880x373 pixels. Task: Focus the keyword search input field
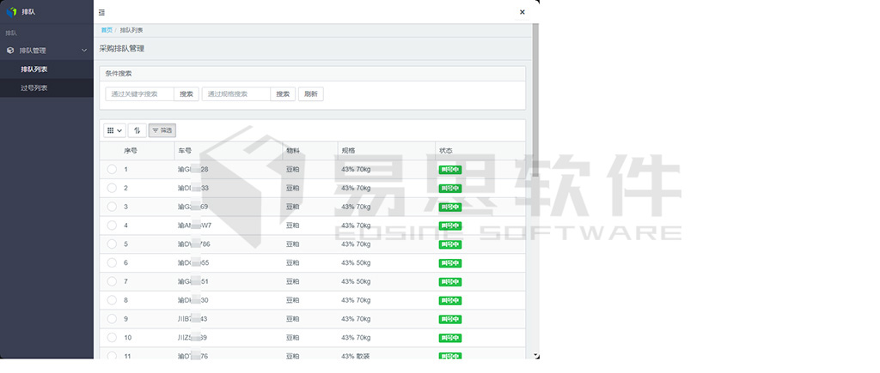pyautogui.click(x=139, y=94)
